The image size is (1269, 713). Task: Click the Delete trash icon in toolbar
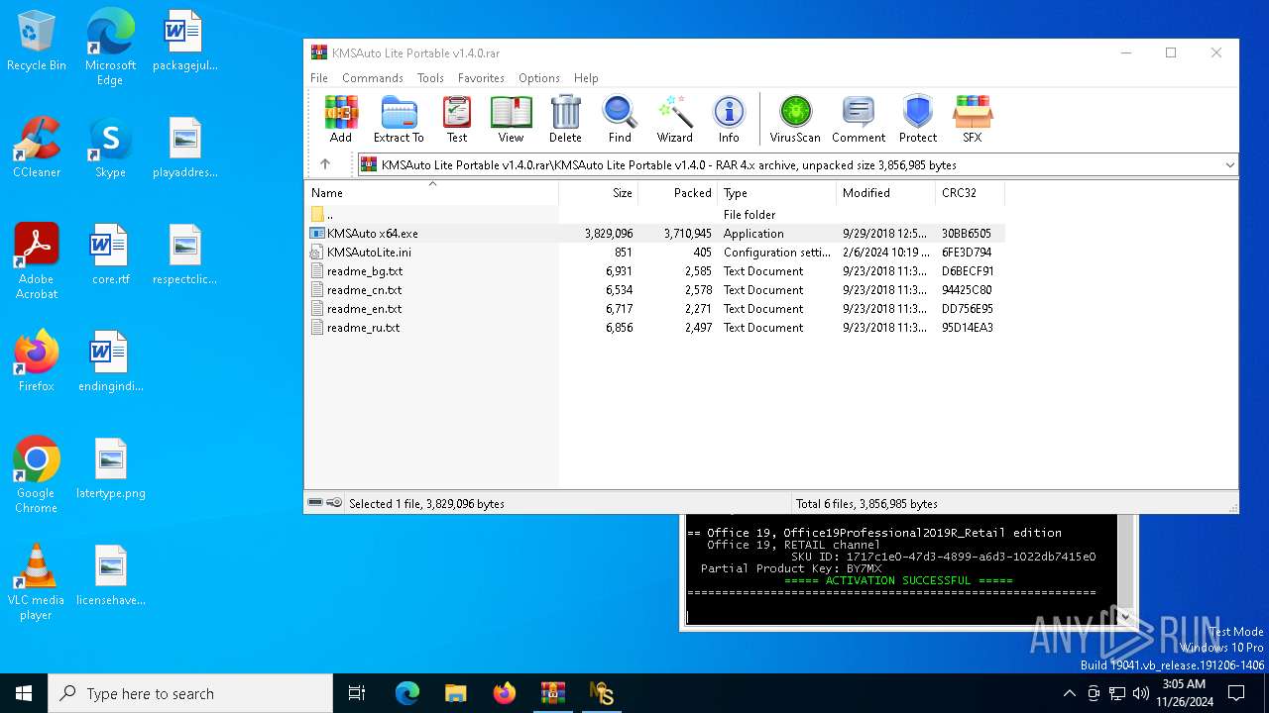pos(565,119)
